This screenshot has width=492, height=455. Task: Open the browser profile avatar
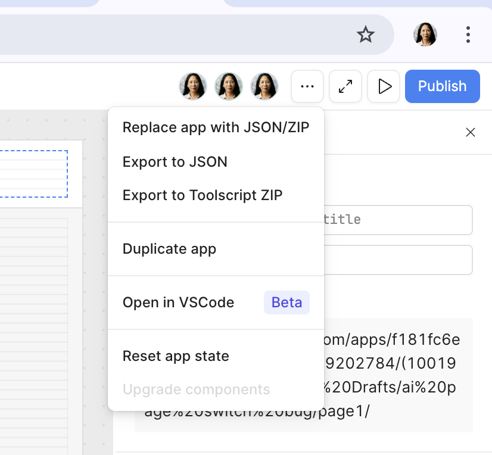(425, 35)
